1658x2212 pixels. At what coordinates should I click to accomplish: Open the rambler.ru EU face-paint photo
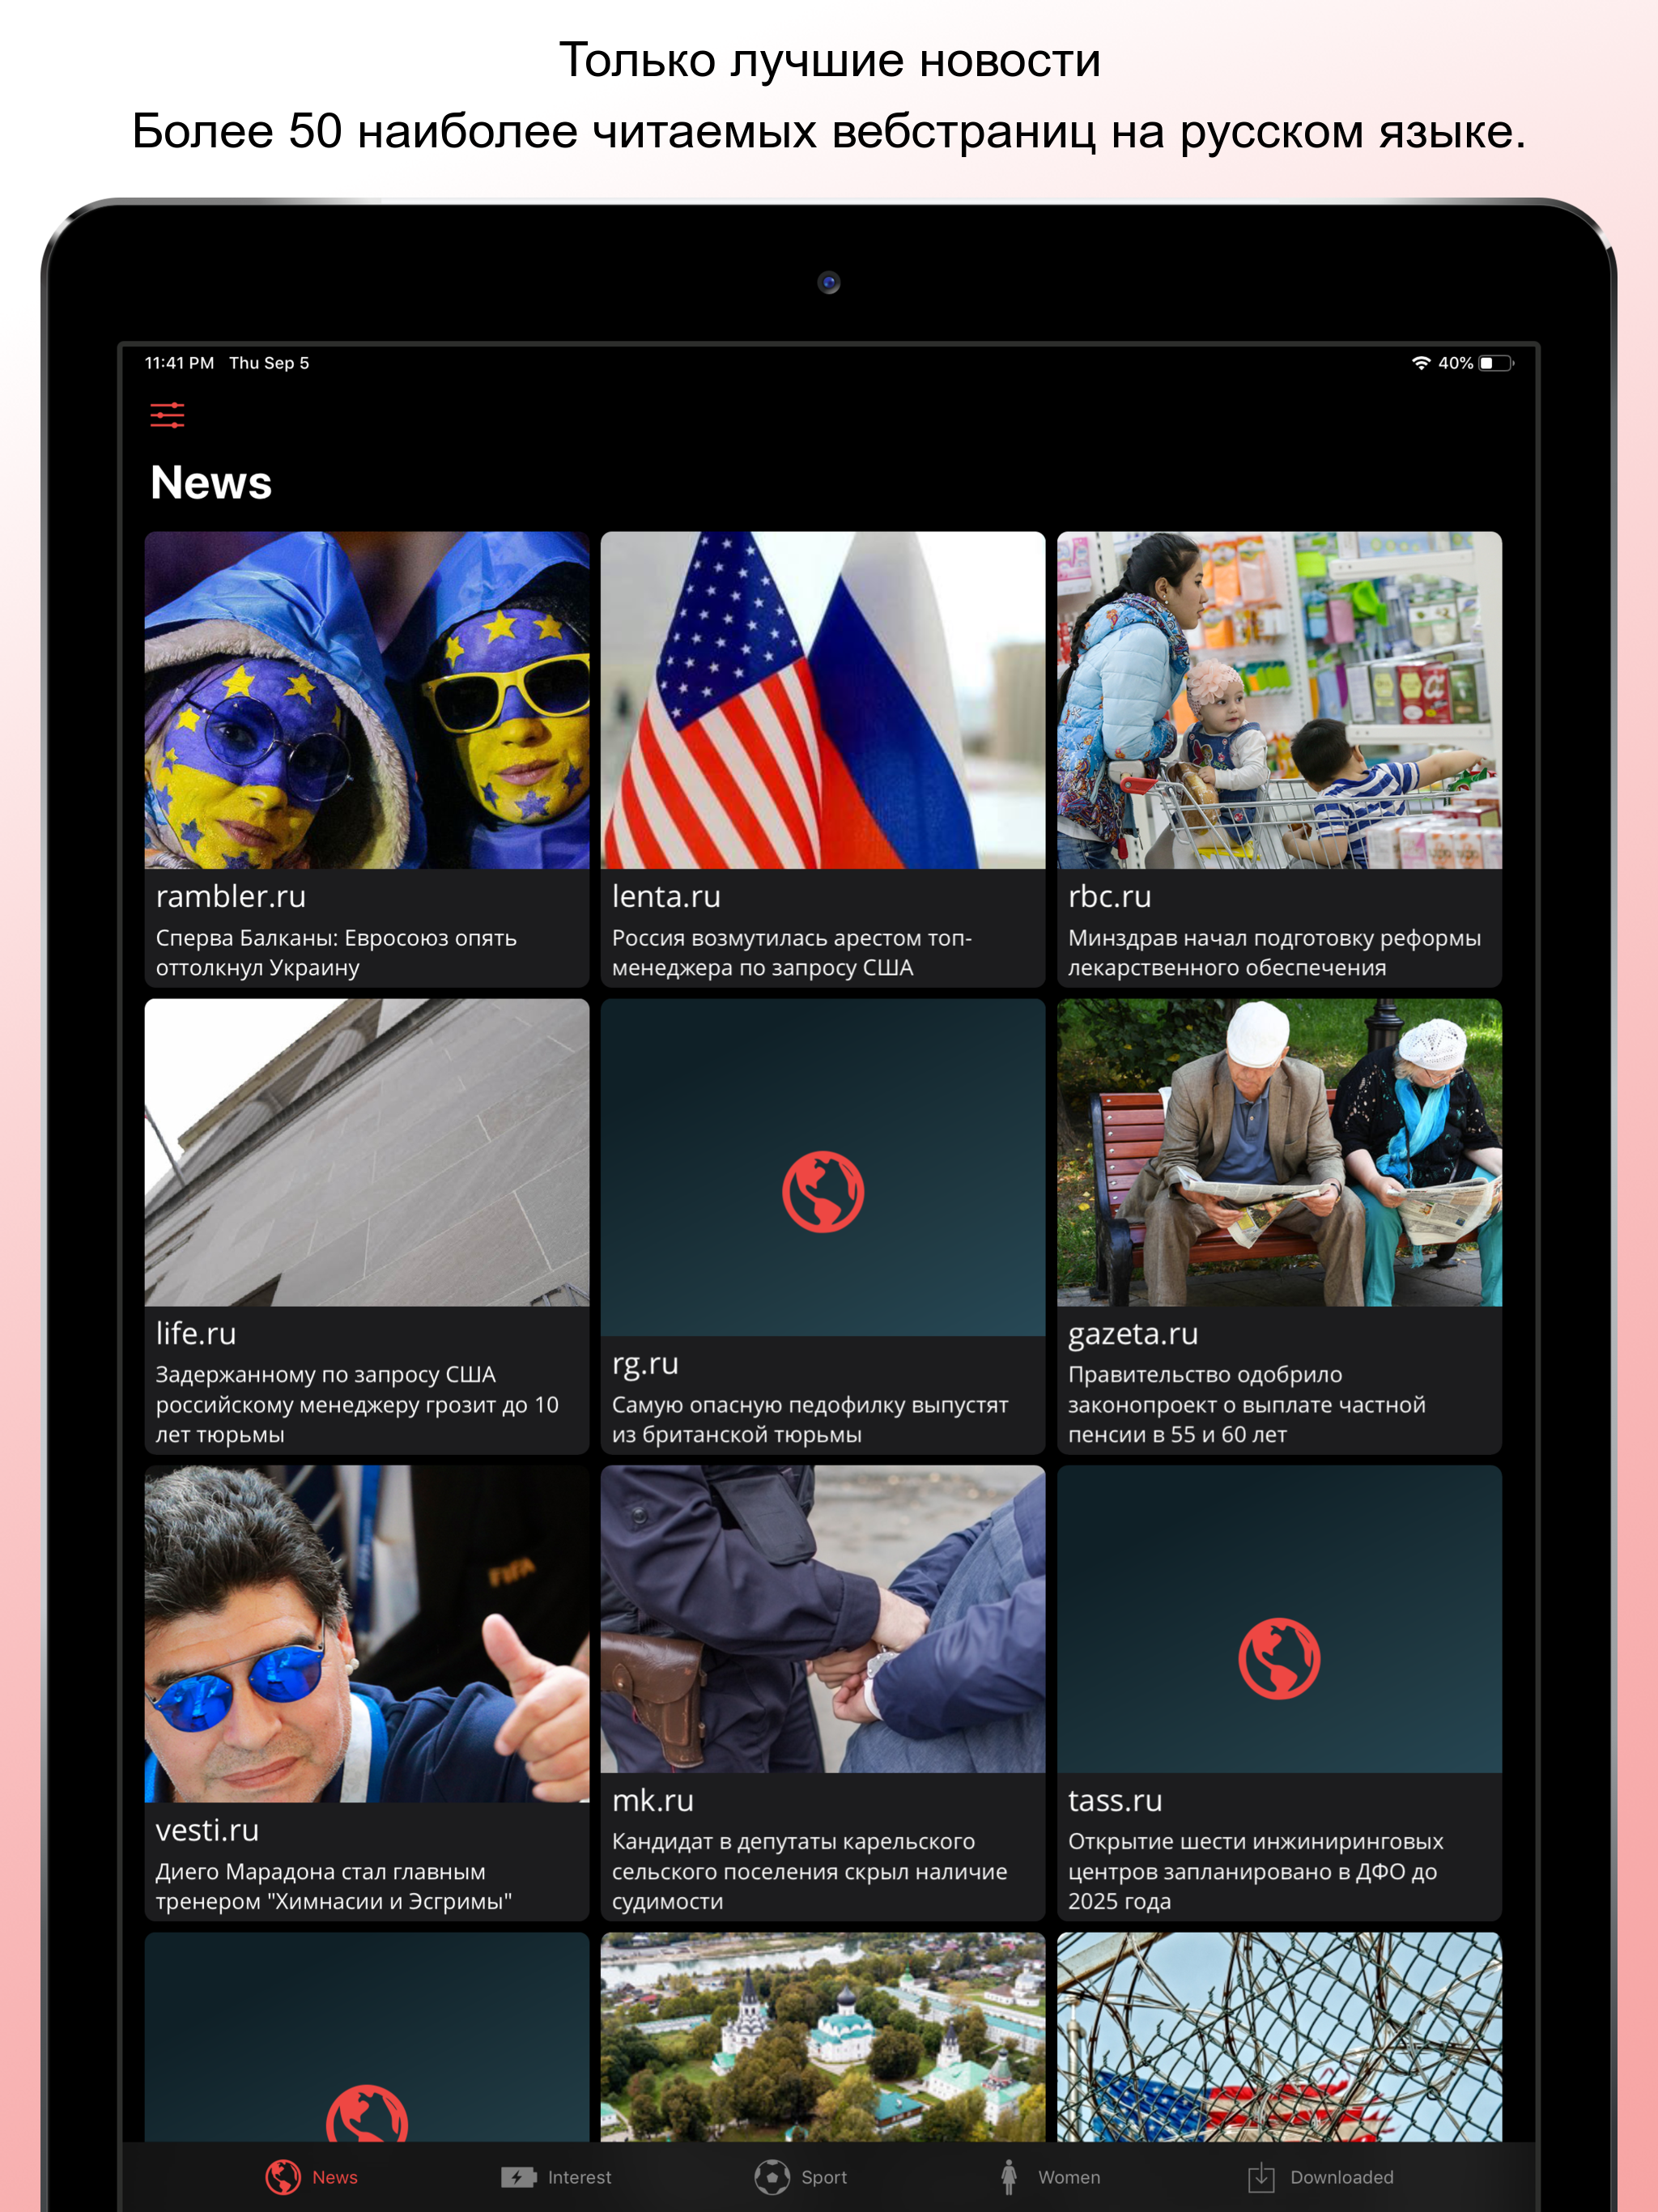367,700
